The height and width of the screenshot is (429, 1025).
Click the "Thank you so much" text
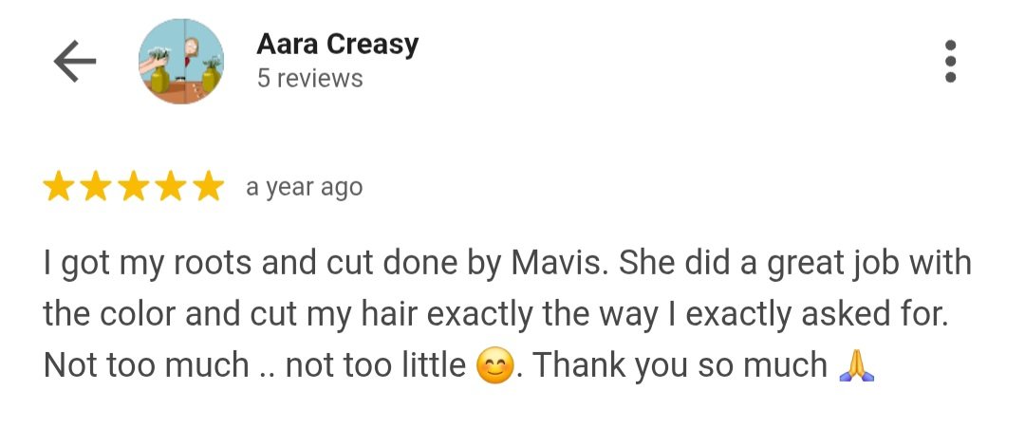point(680,366)
